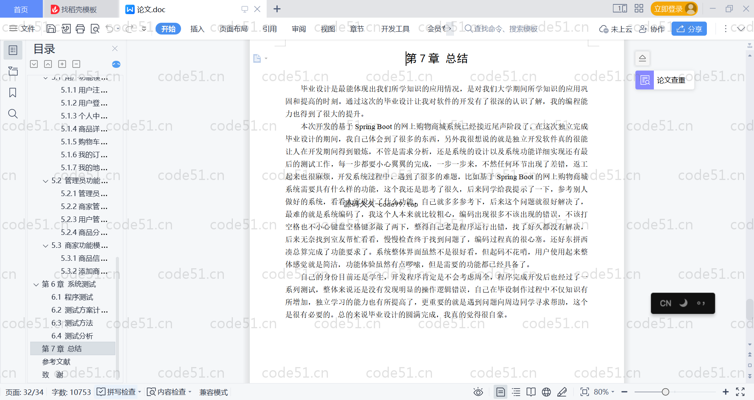Viewport: 754px width, 400px height.
Task: Switch to web layout view icon
Action: pyautogui.click(x=546, y=392)
